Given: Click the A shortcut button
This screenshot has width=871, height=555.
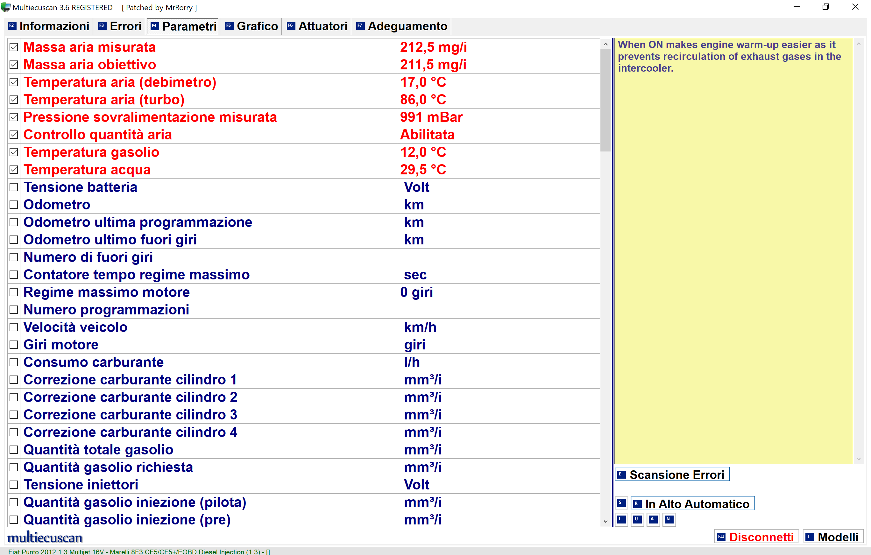Looking at the screenshot, I should click(x=653, y=520).
